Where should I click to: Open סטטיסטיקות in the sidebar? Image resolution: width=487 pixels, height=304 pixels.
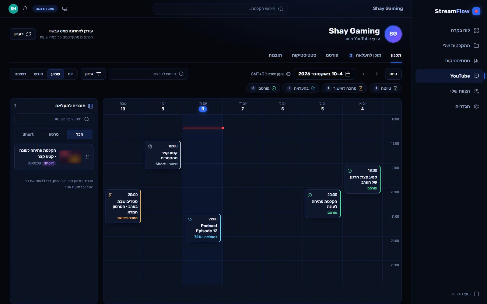450,61
